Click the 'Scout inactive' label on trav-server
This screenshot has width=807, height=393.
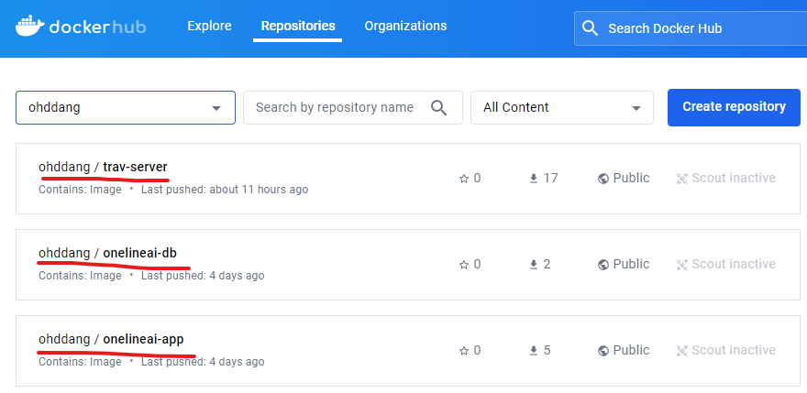(734, 178)
